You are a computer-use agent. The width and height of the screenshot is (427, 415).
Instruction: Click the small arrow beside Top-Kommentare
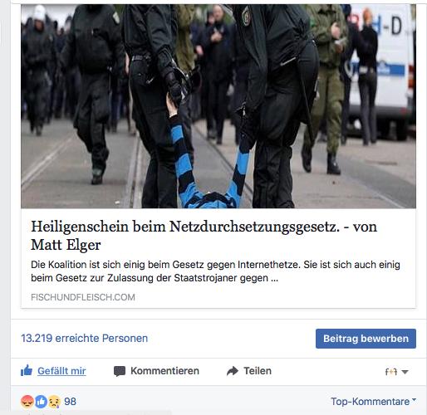[414, 400]
